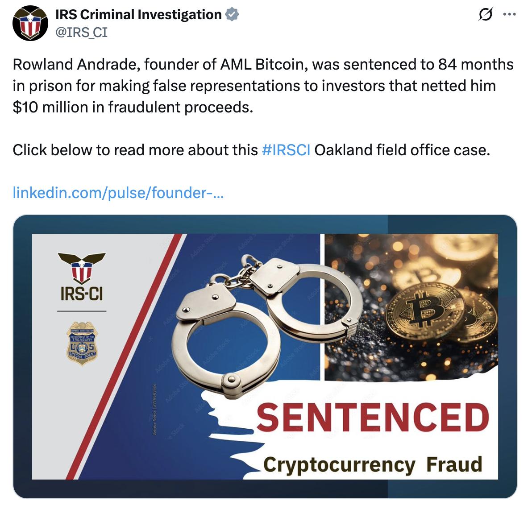The image size is (532, 505).
Task: Click the gray verified checkmark badge
Action: click(231, 15)
